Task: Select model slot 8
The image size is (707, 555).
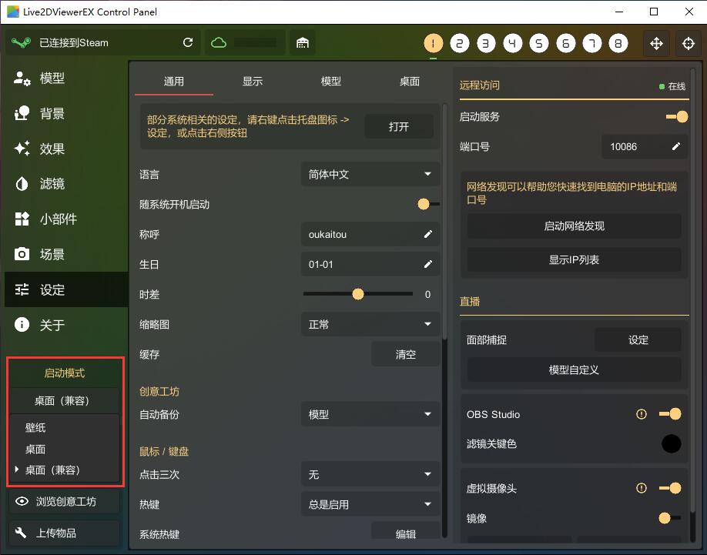Action: pyautogui.click(x=618, y=43)
